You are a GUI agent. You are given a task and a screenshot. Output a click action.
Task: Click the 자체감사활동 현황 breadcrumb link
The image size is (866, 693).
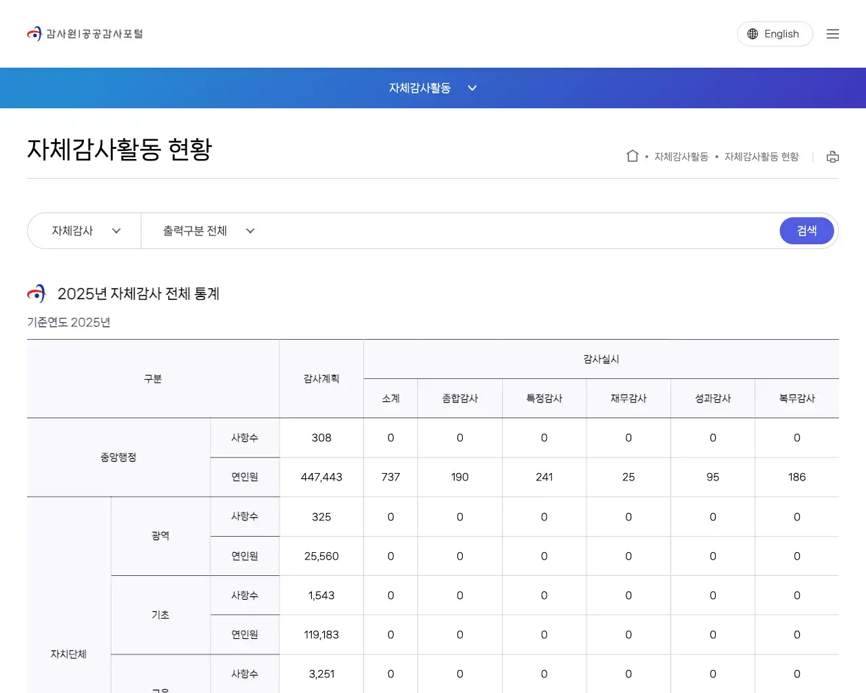761,156
